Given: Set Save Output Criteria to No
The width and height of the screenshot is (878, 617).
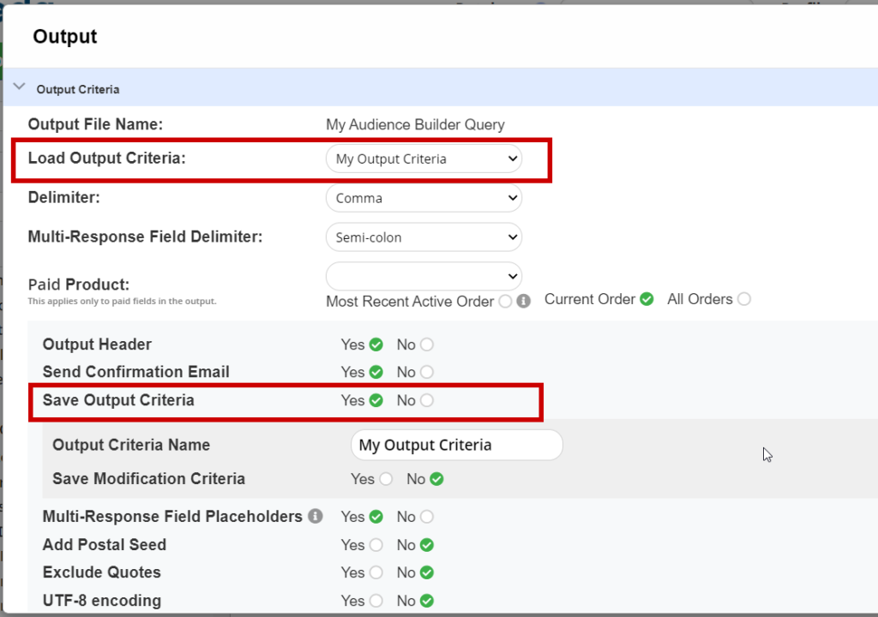Looking at the screenshot, I should 427,400.
